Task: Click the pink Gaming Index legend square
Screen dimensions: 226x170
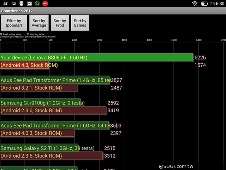Action: tap(28, 34)
